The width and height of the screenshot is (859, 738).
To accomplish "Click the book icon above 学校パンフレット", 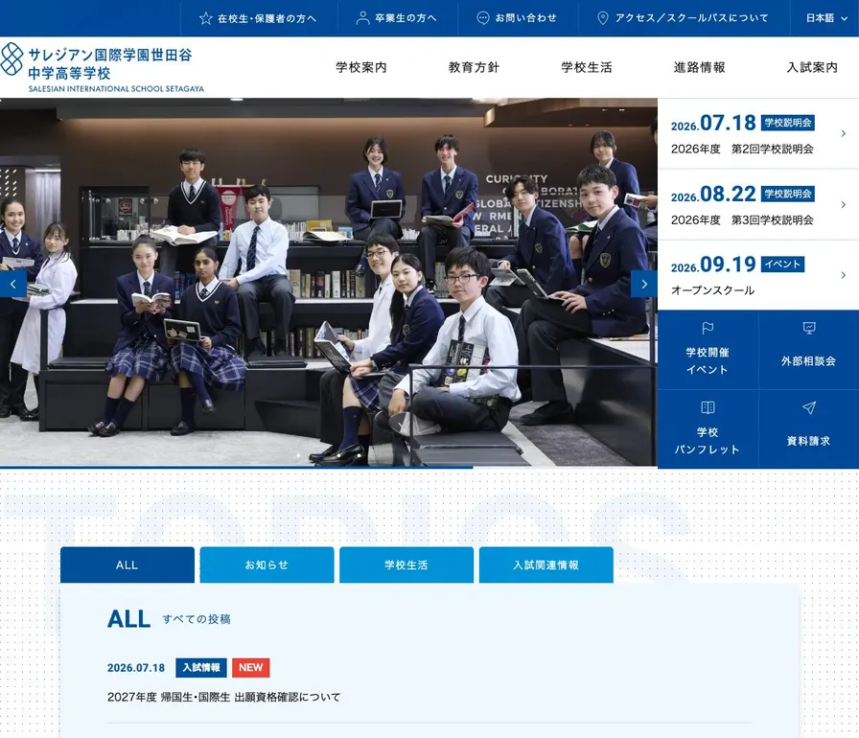I will coord(708,407).
